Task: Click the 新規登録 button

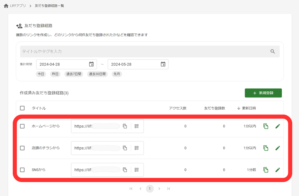Action: [263, 93]
